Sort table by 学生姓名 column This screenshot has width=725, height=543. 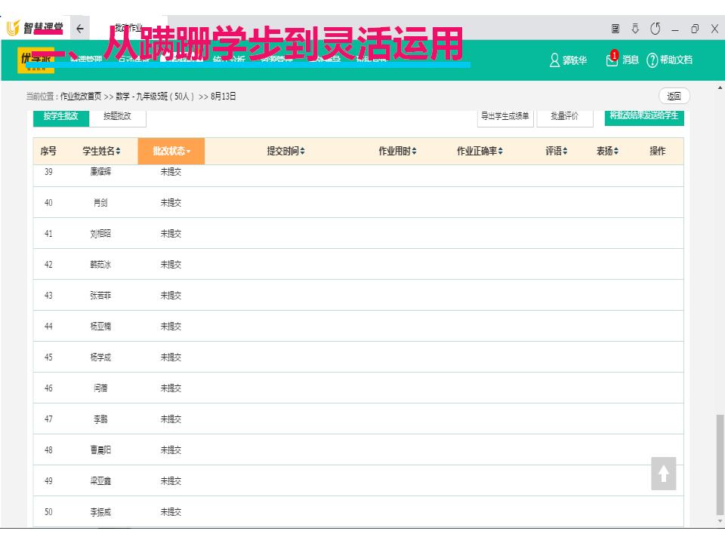(x=101, y=152)
